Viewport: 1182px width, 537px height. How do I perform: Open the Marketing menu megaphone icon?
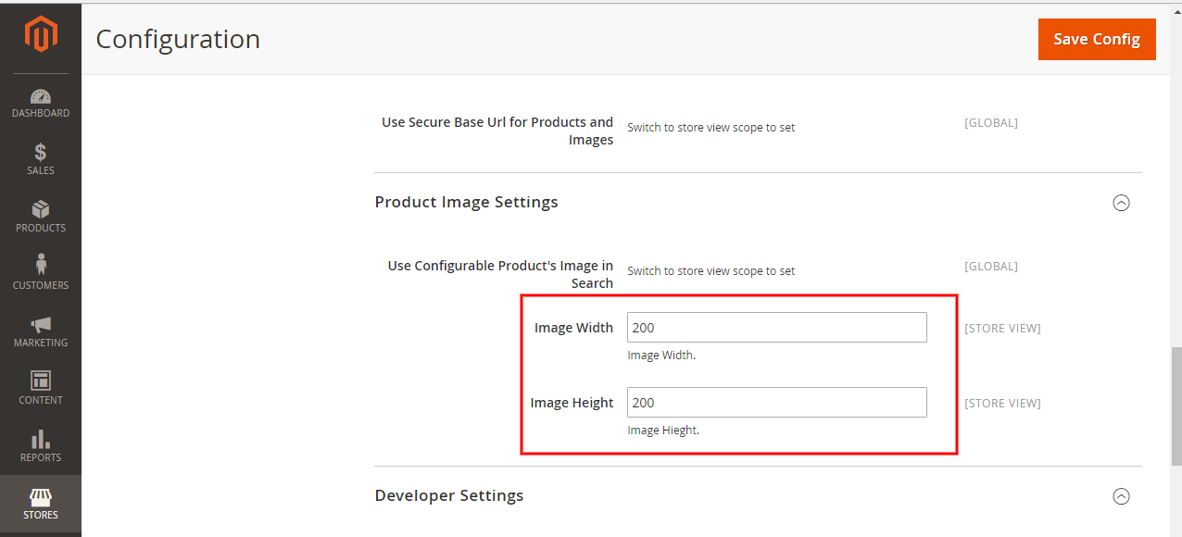point(41,325)
